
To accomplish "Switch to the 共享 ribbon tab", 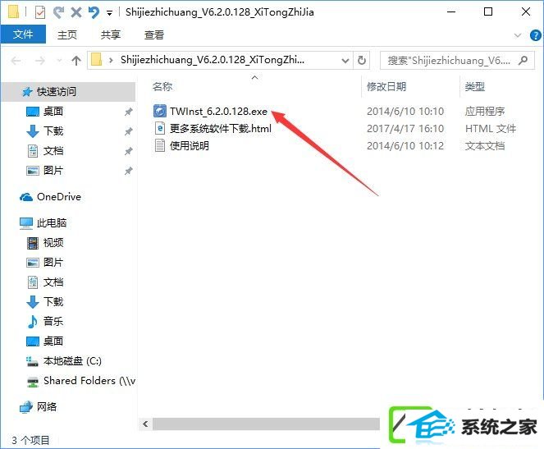I will (x=110, y=34).
